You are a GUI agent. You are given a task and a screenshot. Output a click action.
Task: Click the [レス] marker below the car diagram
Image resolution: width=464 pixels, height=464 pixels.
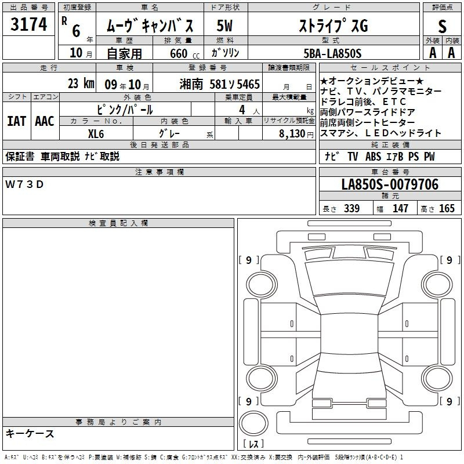(253, 444)
